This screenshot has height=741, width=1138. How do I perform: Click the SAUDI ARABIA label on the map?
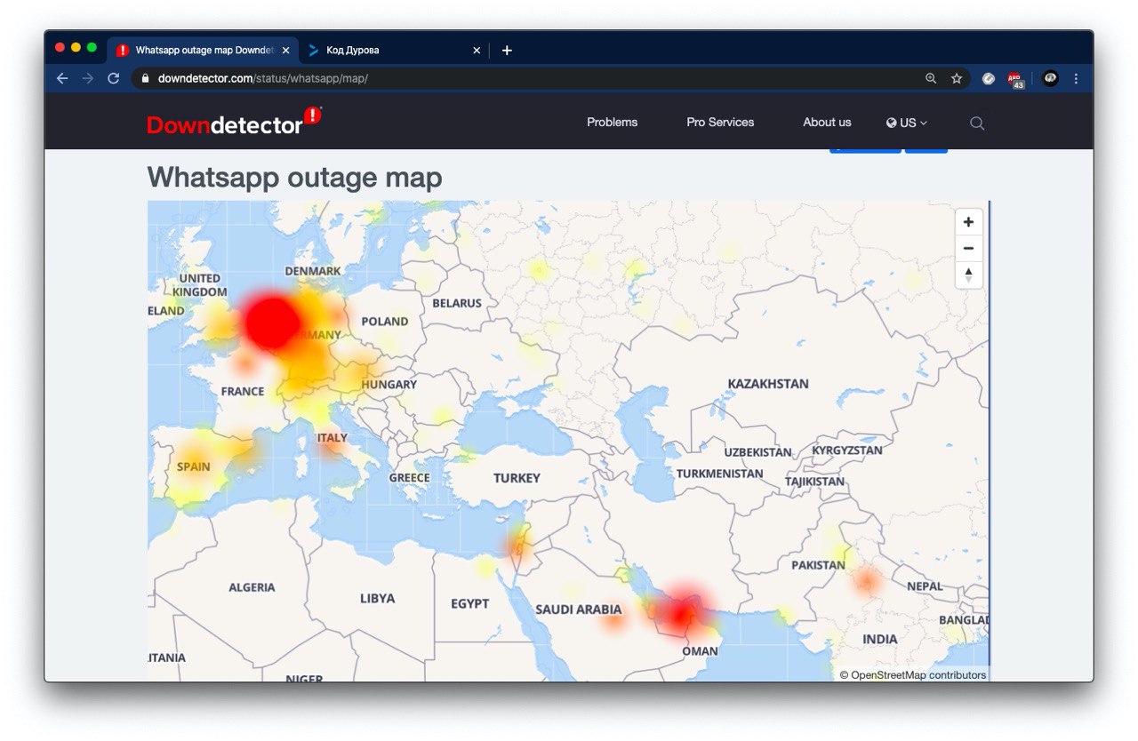579,610
